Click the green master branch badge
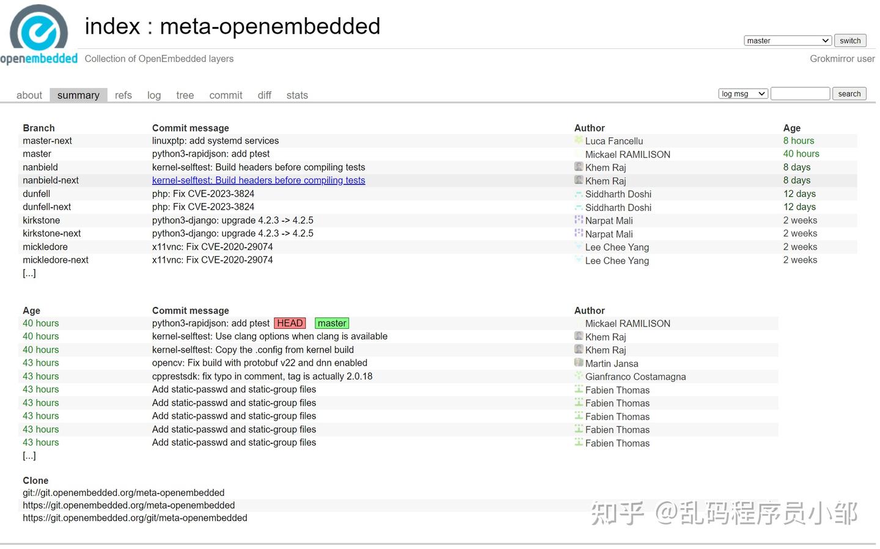 (332, 323)
